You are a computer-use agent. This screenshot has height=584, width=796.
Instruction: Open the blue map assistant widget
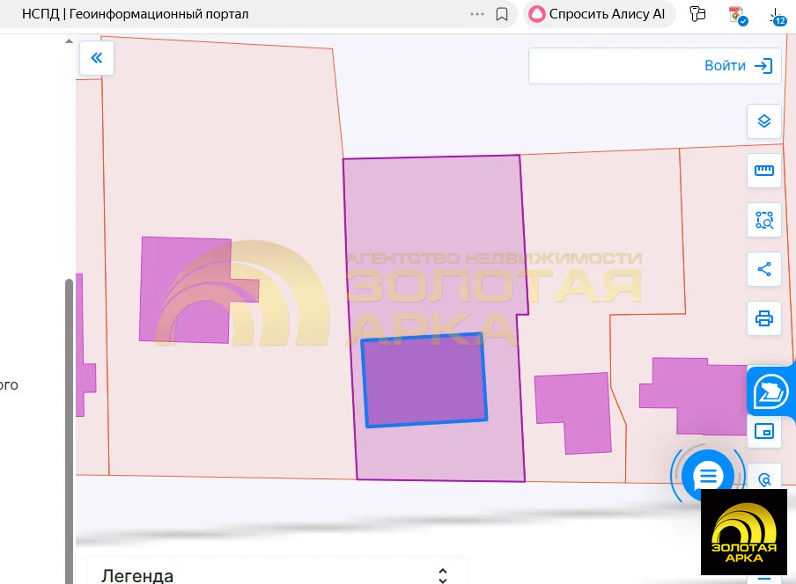770,392
